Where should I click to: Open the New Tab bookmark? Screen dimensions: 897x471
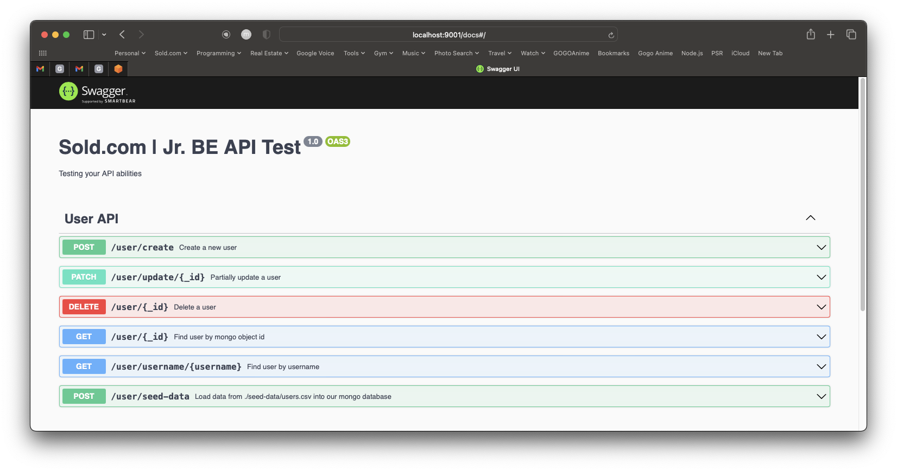[770, 53]
